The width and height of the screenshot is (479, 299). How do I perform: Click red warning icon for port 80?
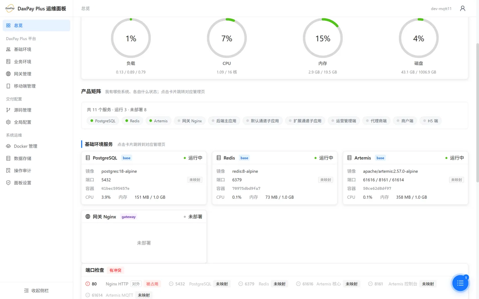(87, 284)
